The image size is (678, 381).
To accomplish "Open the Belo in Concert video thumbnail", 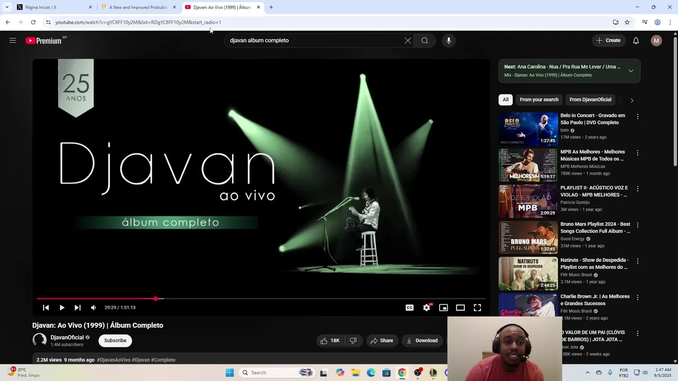I will pyautogui.click(x=528, y=129).
